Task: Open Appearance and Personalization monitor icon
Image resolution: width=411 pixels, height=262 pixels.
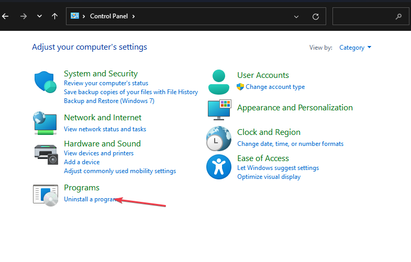Action: click(219, 109)
